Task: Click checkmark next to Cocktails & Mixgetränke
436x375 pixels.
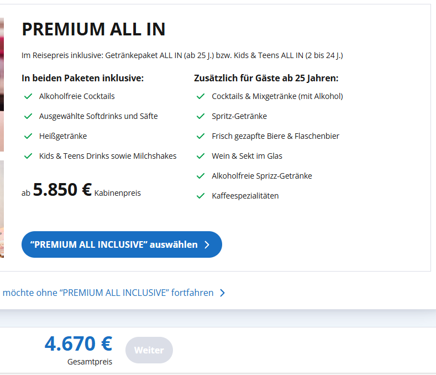Action: coord(201,96)
